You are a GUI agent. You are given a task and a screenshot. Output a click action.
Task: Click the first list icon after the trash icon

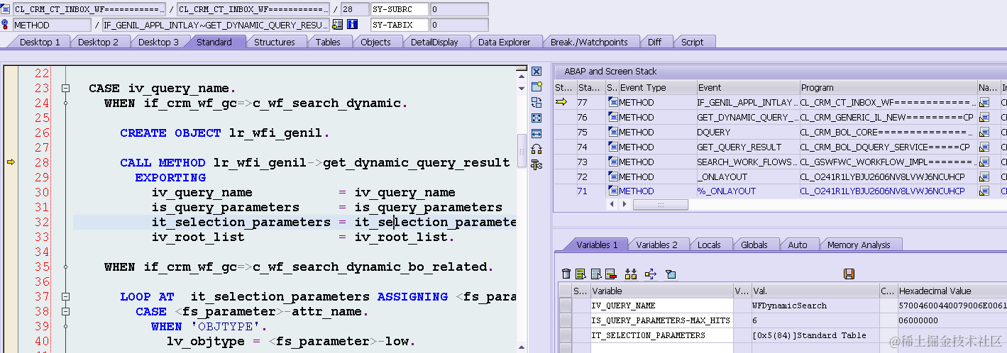[580, 274]
